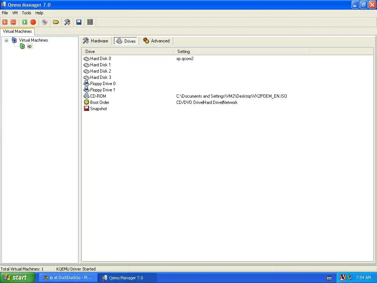Image resolution: width=377 pixels, height=283 pixels.
Task: Click the Boot Order gear icon
Action: [x=86, y=102]
